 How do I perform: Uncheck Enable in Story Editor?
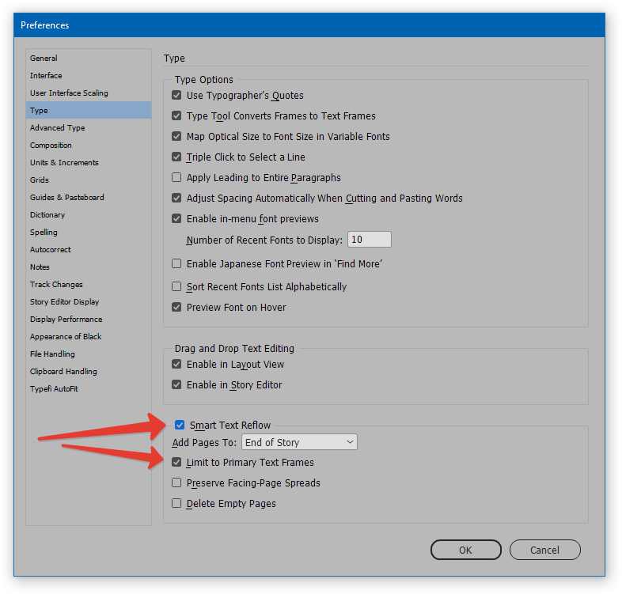click(x=176, y=385)
